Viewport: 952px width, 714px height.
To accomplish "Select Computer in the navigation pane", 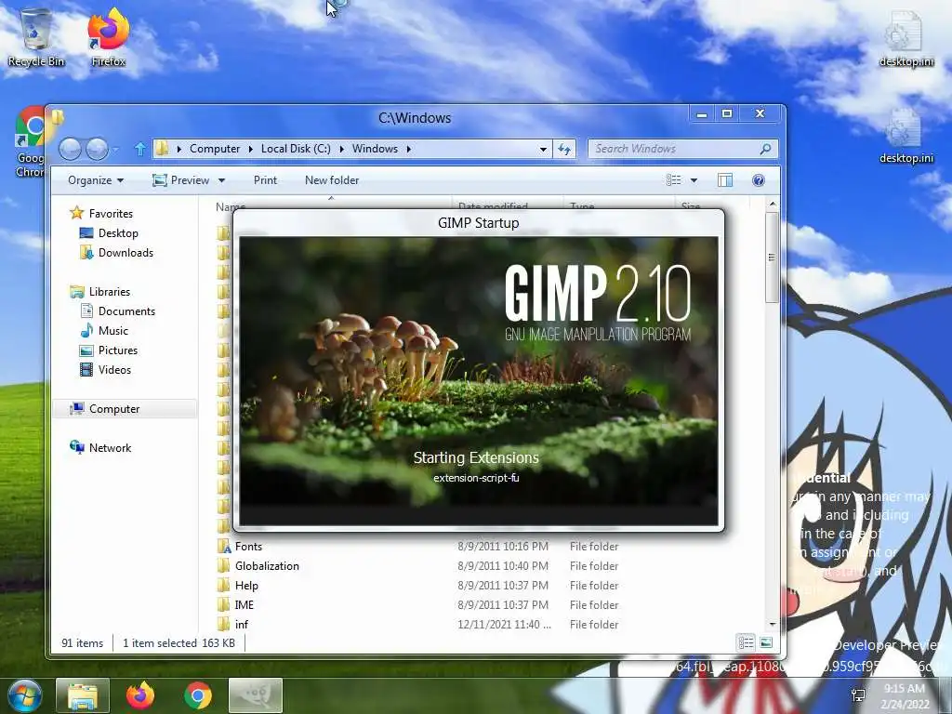I will click(x=125, y=409).
